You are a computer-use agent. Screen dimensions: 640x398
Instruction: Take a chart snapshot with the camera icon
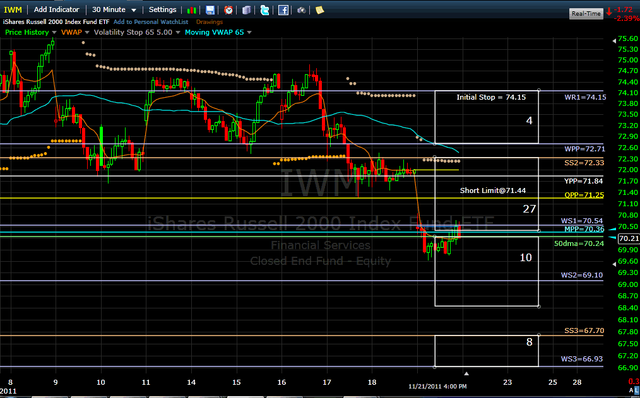pyautogui.click(x=301, y=10)
